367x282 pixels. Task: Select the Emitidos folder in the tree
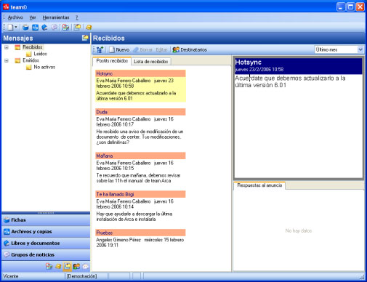coord(31,60)
